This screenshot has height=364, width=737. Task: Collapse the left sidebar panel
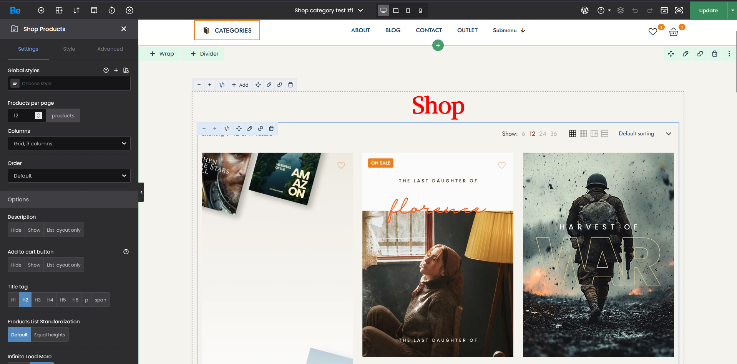141,192
